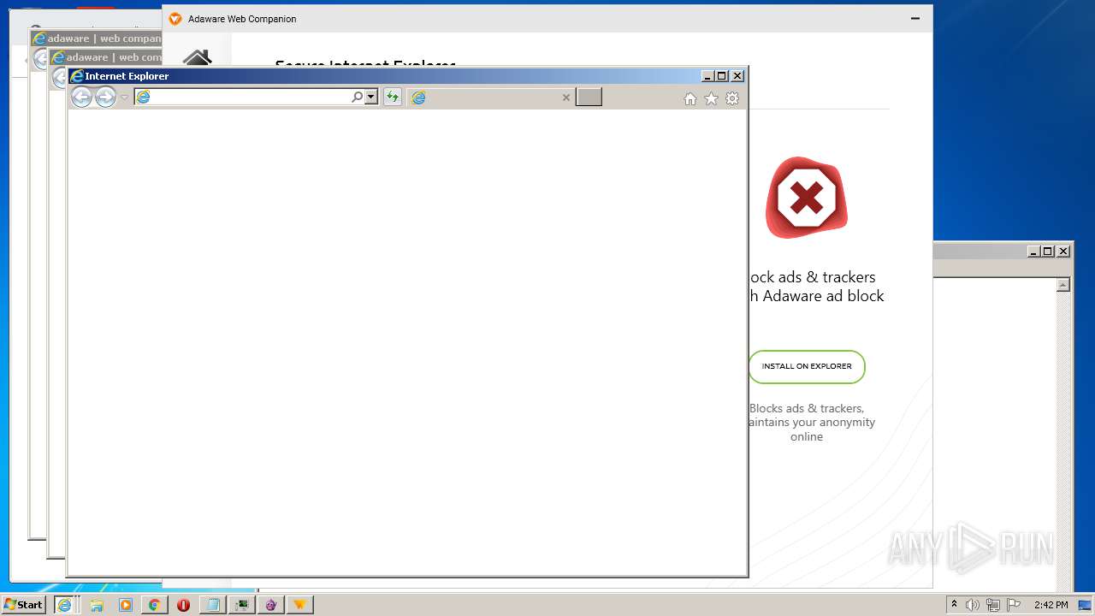Open the Action Center flag icon

1014,605
